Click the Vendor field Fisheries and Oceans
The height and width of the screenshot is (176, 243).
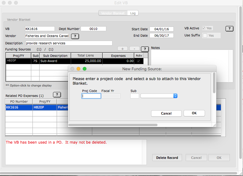point(47,36)
